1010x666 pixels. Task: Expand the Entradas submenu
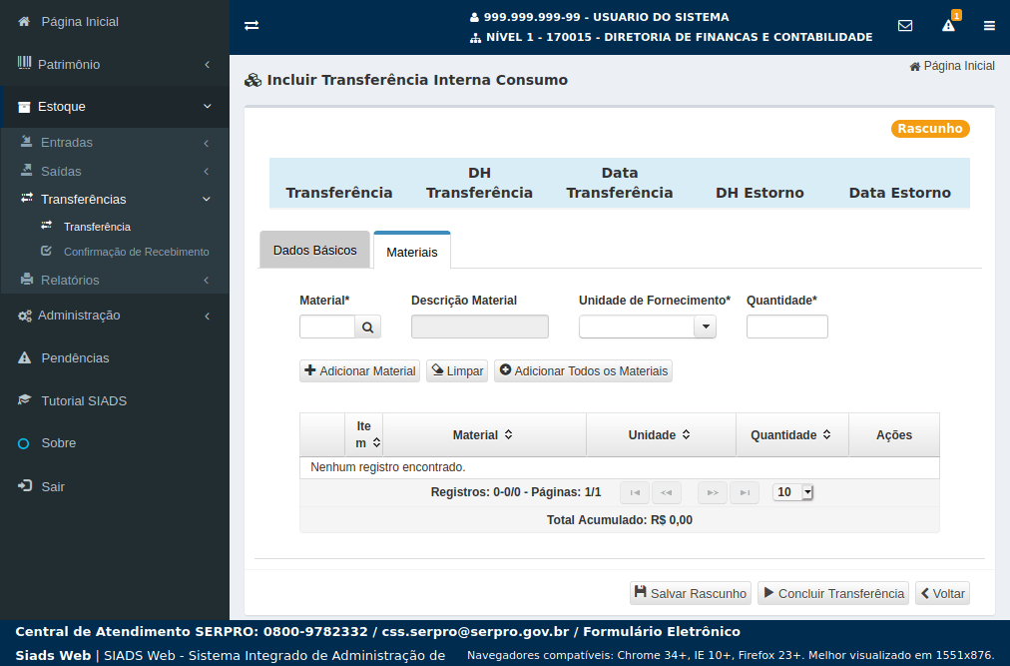pyautogui.click(x=115, y=143)
